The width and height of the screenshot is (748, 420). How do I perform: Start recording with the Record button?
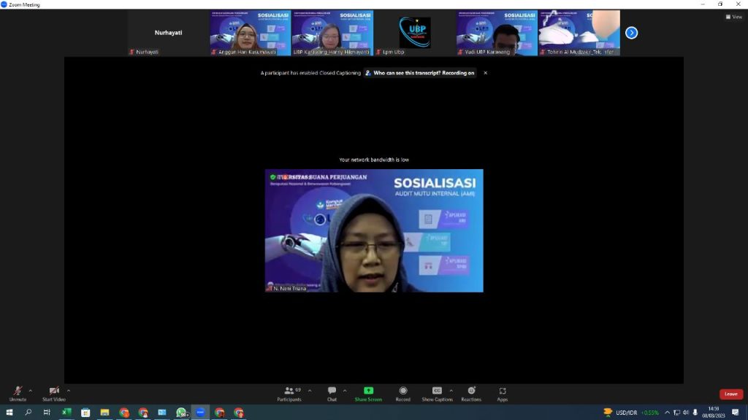pos(403,394)
